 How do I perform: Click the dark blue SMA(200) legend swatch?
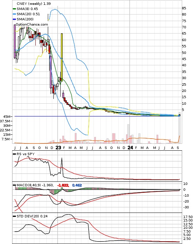click(x=14, y=19)
